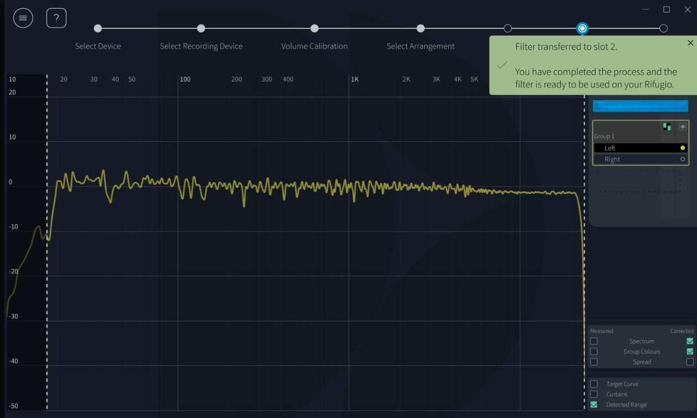Enable the Measured Spectrum checkbox
The width and height of the screenshot is (697, 418).
click(x=594, y=341)
